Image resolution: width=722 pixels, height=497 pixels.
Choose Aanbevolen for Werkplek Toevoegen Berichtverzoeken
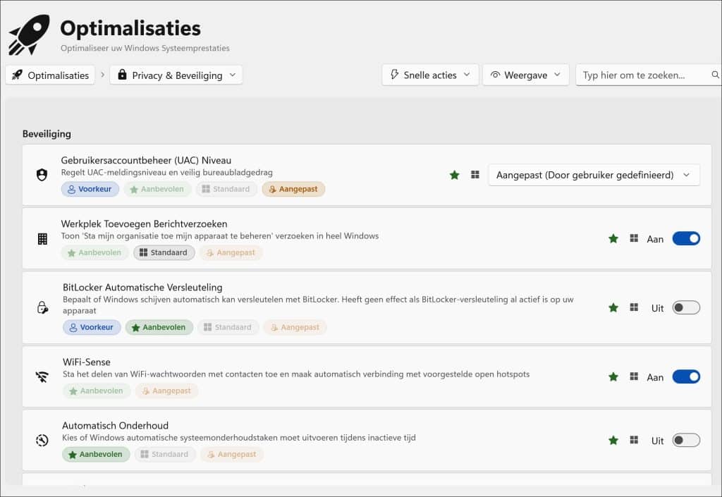pyautogui.click(x=94, y=252)
